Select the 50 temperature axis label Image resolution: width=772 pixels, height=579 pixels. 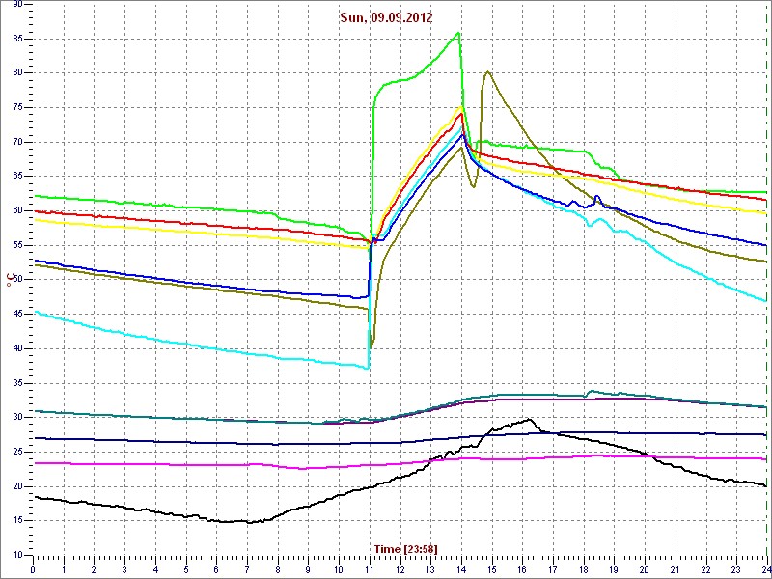pyautogui.click(x=16, y=280)
